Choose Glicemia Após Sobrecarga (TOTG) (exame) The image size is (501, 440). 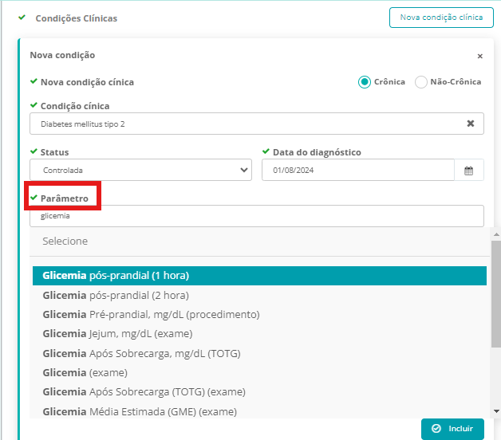click(x=259, y=391)
